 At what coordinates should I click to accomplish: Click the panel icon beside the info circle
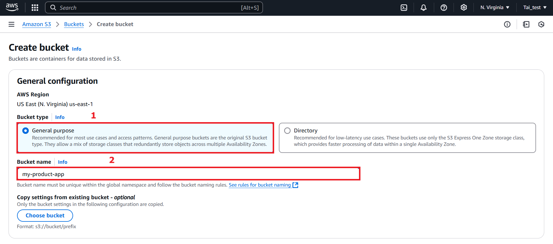[526, 24]
